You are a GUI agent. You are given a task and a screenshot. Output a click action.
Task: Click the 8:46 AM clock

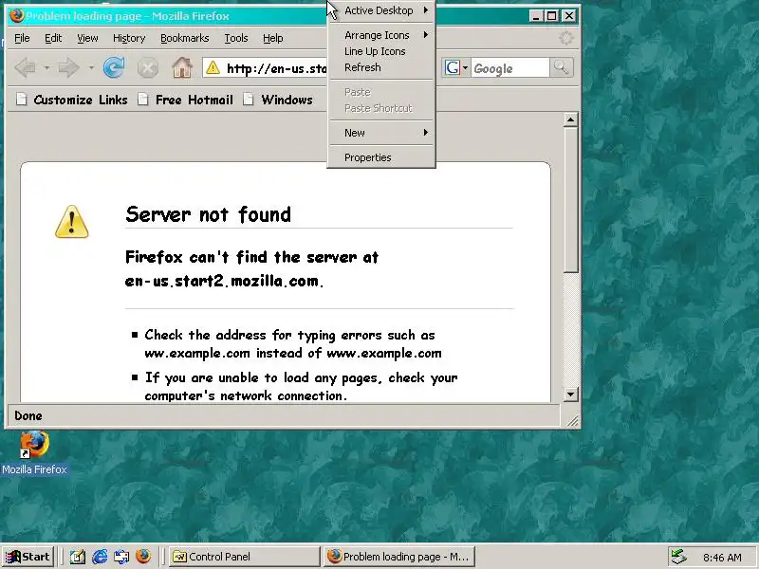coord(722,558)
